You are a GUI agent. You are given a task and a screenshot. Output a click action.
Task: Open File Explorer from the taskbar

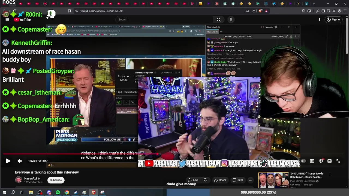coord(31,192)
